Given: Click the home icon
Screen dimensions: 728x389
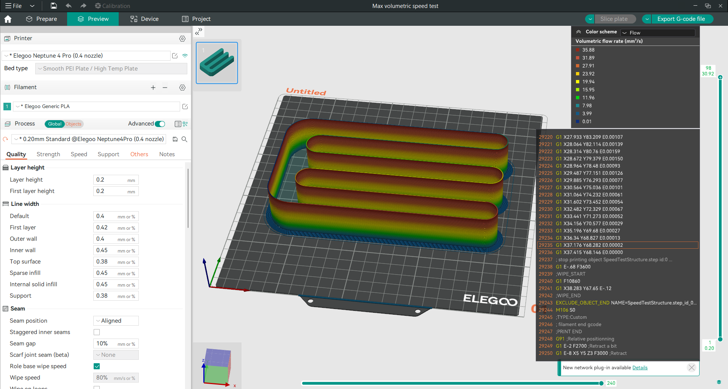Looking at the screenshot, I should tap(8, 19).
